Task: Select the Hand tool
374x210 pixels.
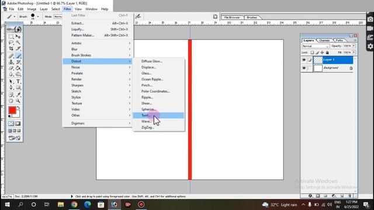Action: coord(11,101)
